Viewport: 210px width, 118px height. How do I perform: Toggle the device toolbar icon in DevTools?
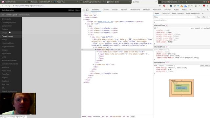click(87, 10)
